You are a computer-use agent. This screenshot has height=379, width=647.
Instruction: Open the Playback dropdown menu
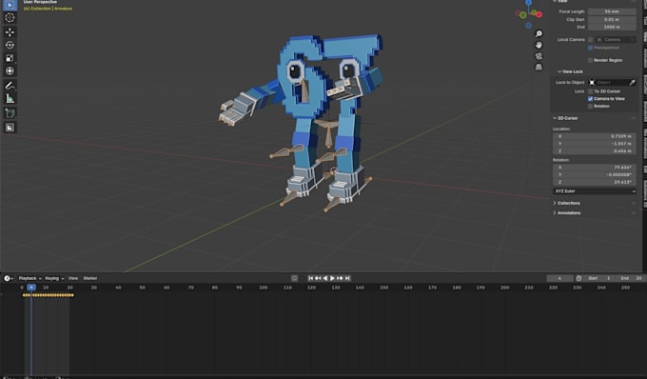30,278
